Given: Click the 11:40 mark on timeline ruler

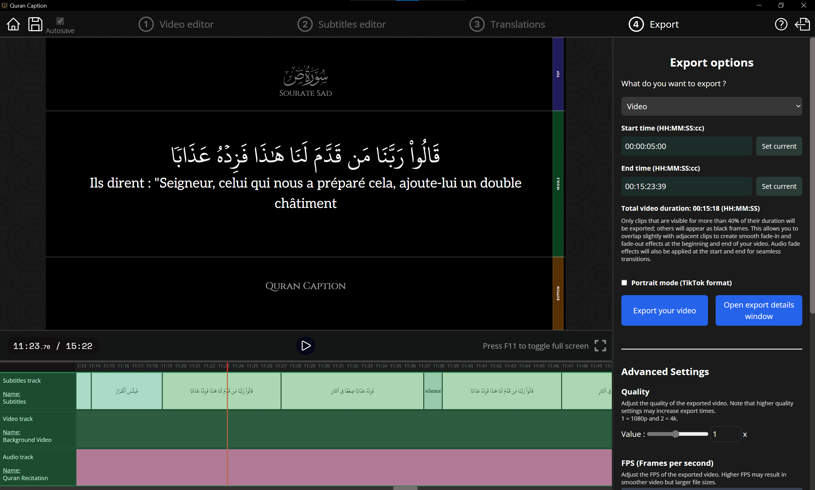Looking at the screenshot, I should 467,366.
